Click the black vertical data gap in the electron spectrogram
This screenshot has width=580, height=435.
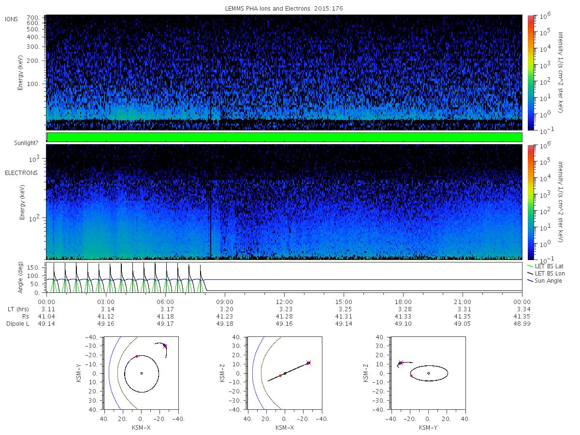(x=211, y=222)
